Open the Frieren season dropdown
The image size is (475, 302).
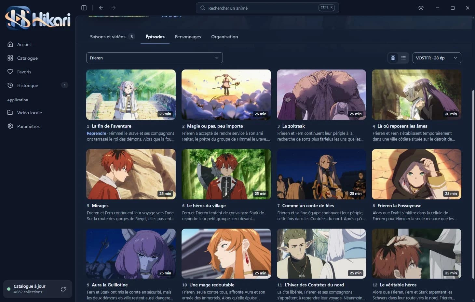tap(154, 58)
